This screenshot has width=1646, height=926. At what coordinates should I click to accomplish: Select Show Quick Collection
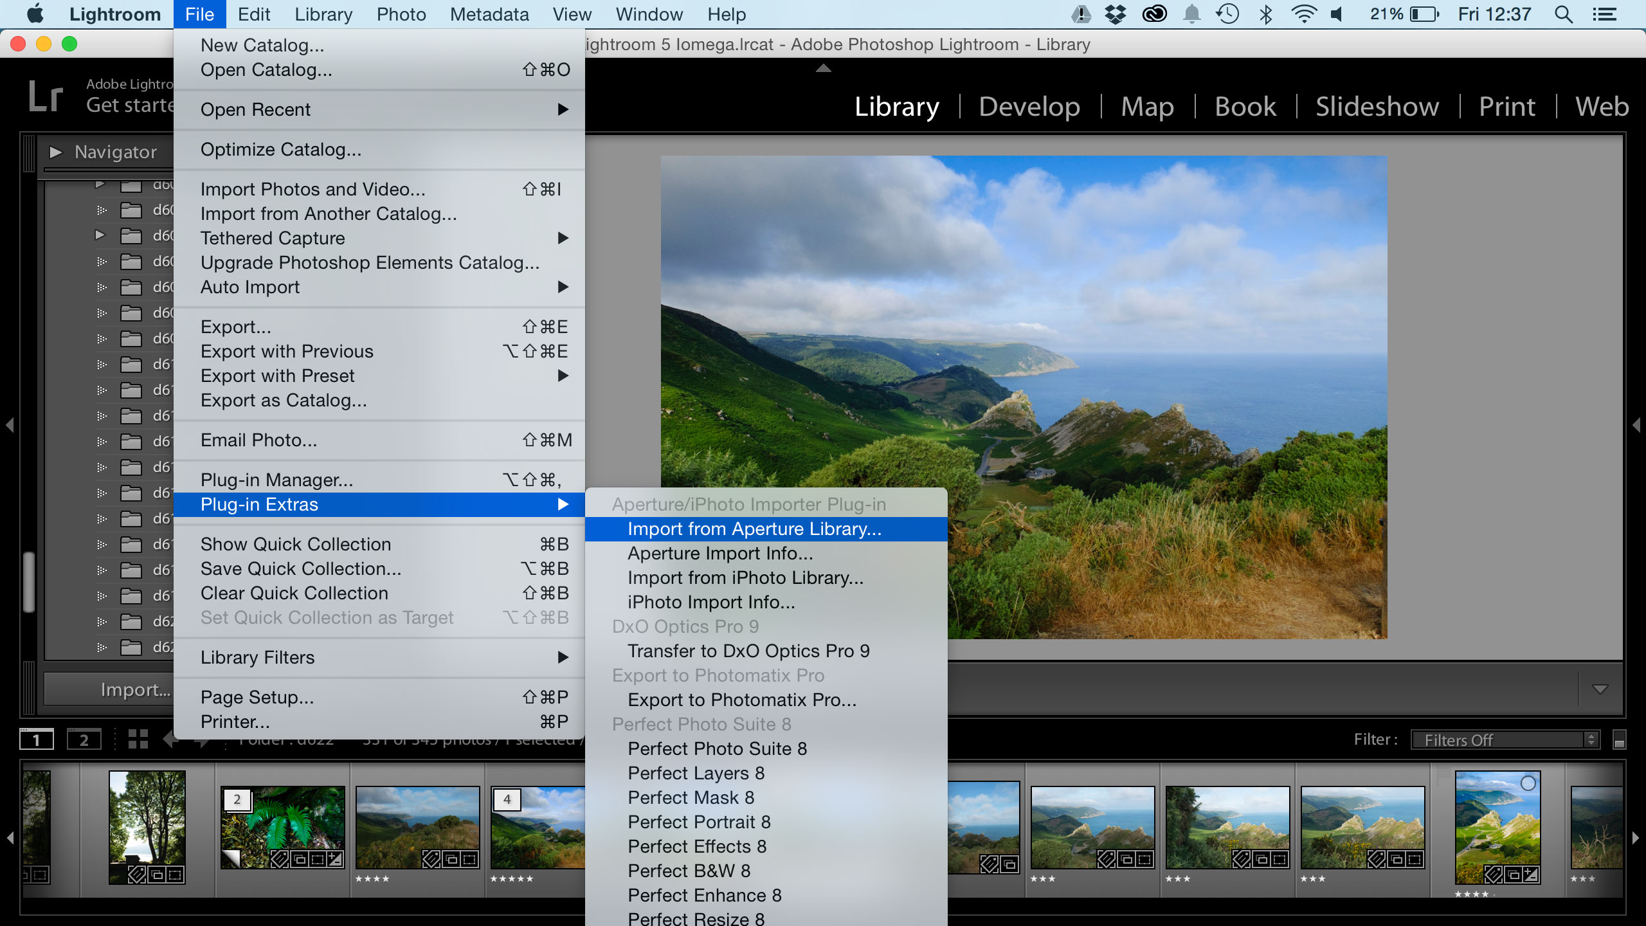click(379, 544)
